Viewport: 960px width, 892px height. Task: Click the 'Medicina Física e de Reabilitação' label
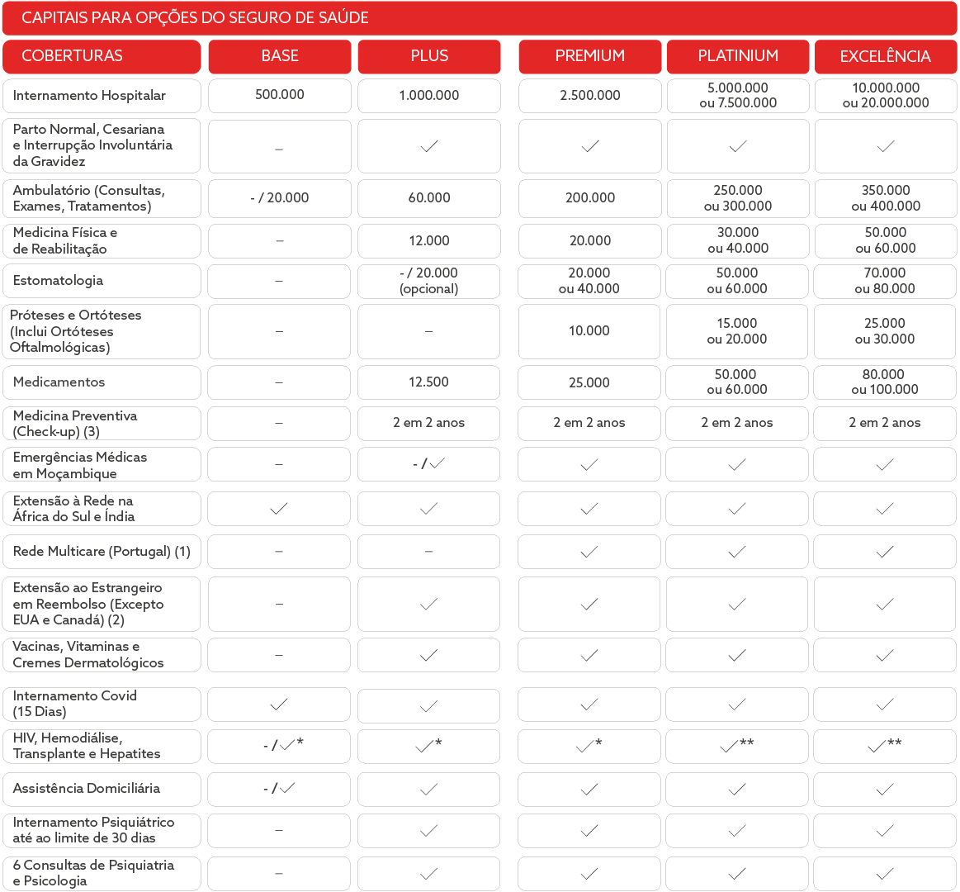(65, 241)
